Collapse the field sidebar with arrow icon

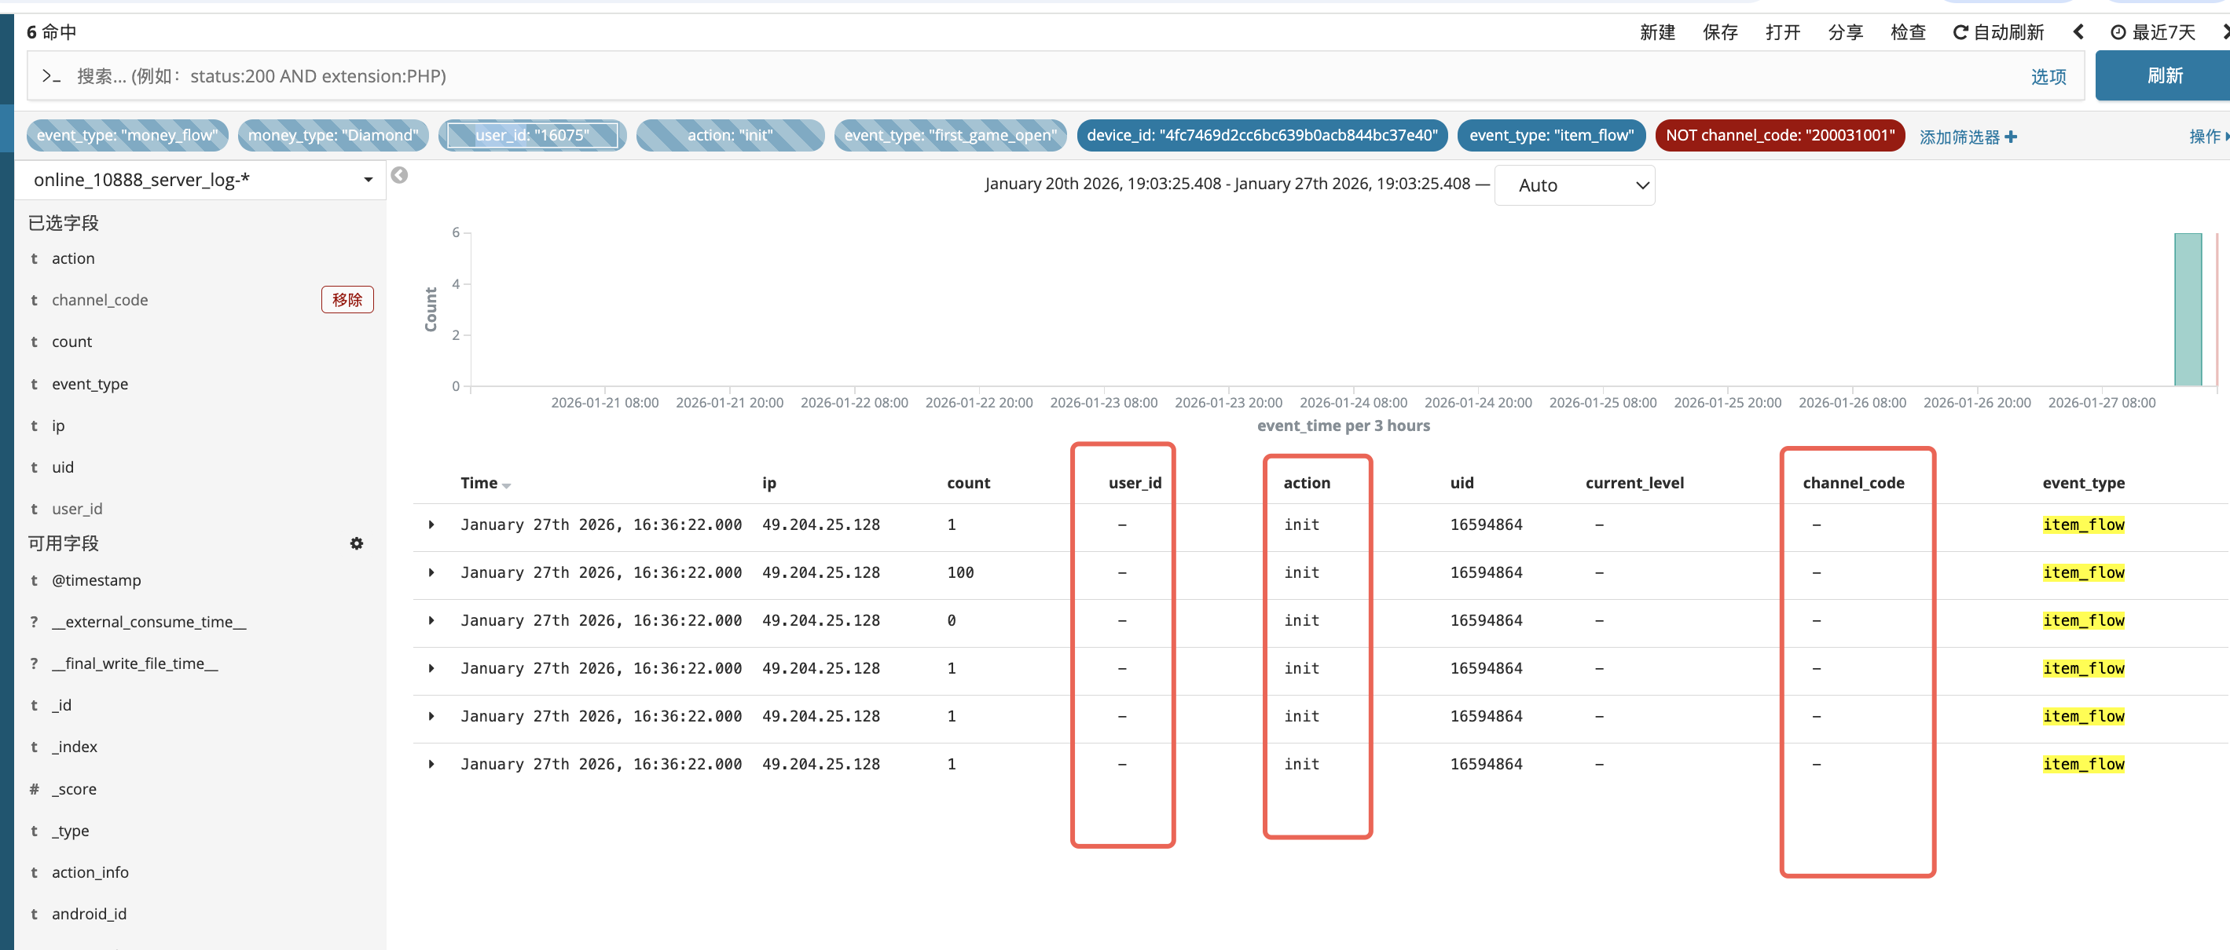(x=399, y=176)
